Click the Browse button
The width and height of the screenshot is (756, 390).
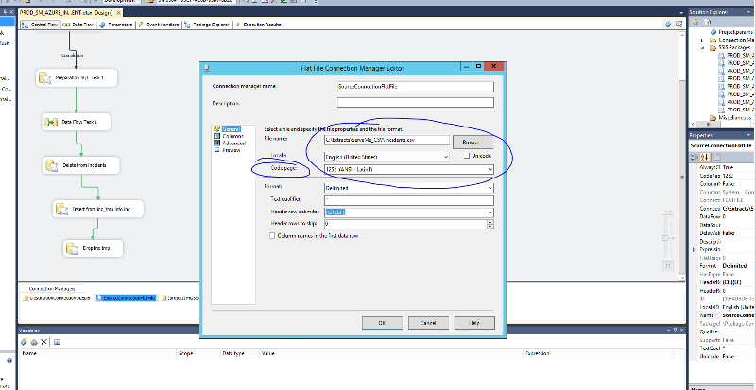point(472,141)
